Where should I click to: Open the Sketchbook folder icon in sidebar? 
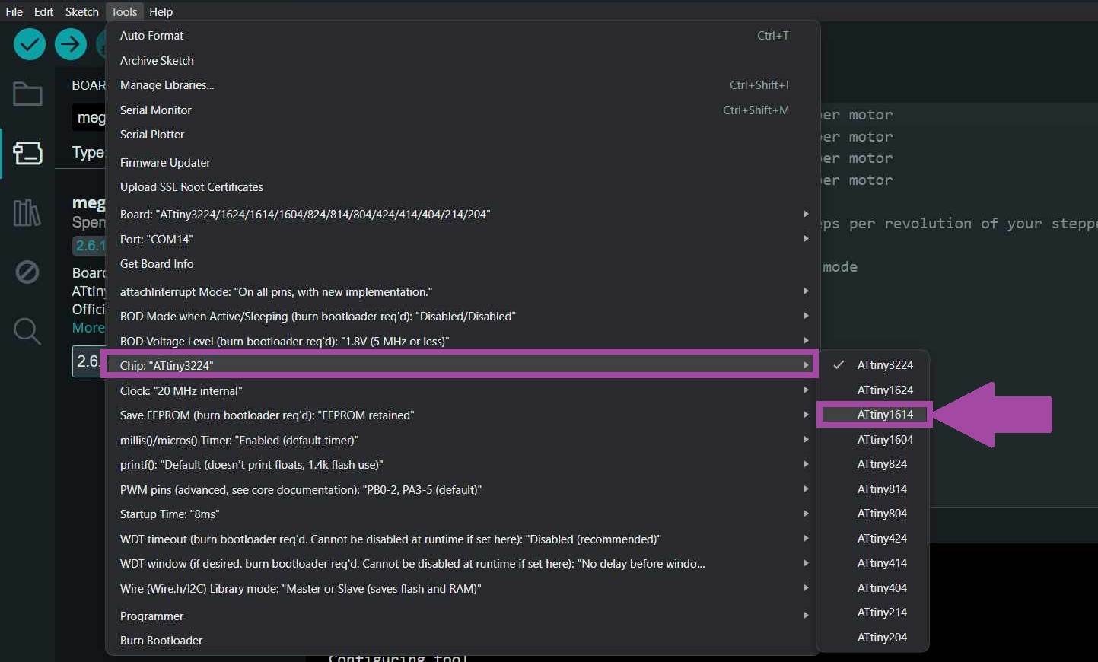[x=27, y=94]
